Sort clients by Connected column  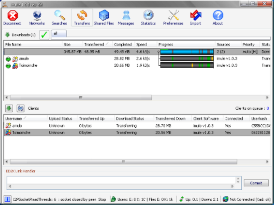click(x=236, y=119)
